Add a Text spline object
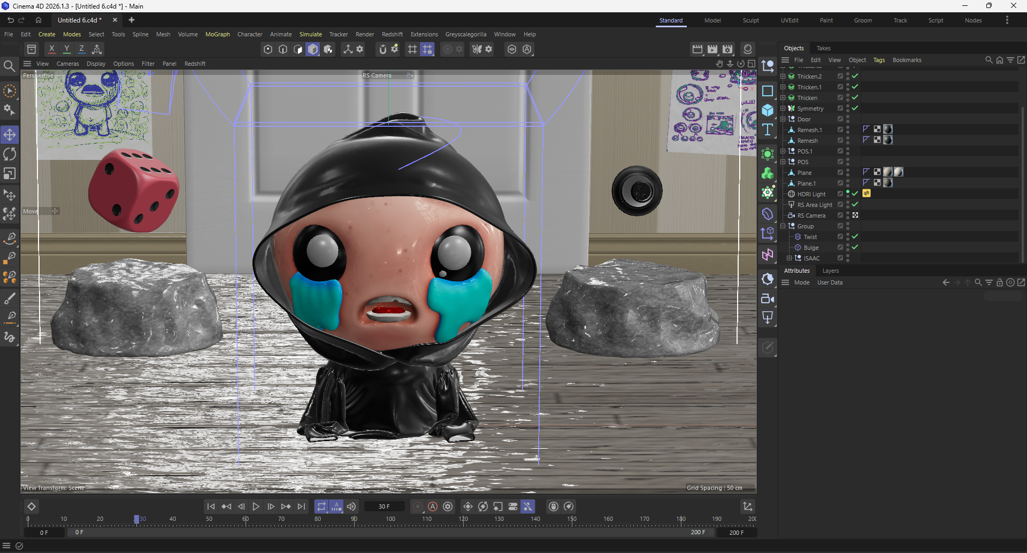This screenshot has height=553, width=1027. pyautogui.click(x=768, y=129)
